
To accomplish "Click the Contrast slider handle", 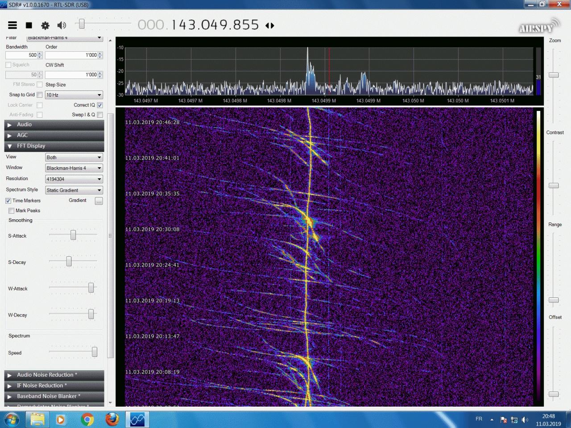I will 554,185.
